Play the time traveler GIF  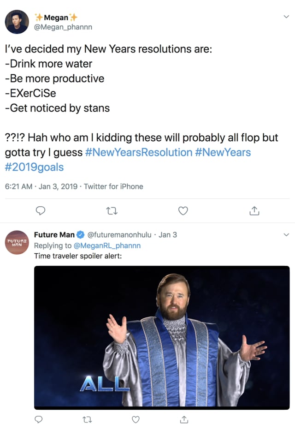tap(162, 337)
